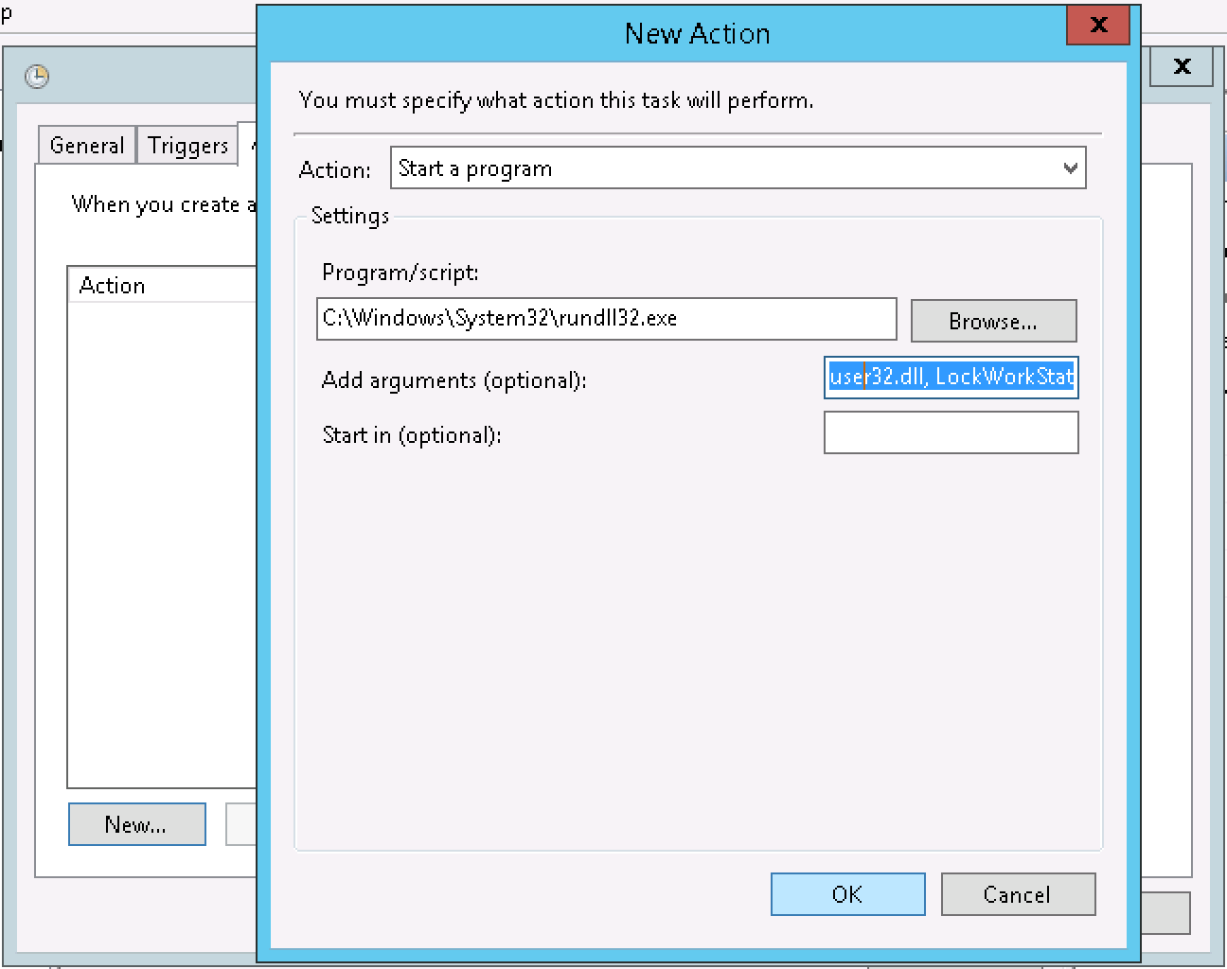This screenshot has width=1227, height=969.
Task: Click the dropdown arrow beside Start a program
Action: 1070,168
